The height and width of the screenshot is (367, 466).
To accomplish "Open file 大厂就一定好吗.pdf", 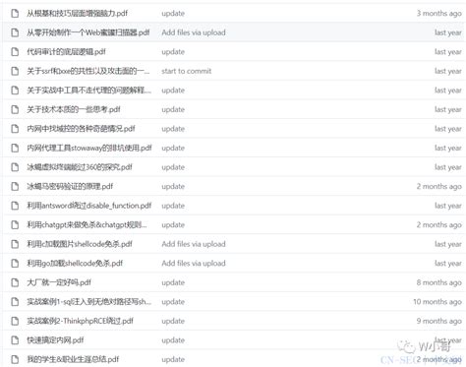I will pos(59,282).
